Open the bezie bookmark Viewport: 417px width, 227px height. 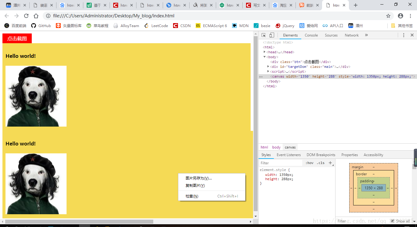pos(262,26)
